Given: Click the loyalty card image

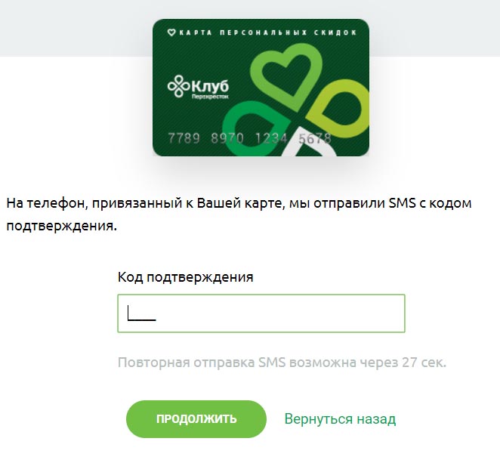Looking at the screenshot, I should click(x=261, y=88).
